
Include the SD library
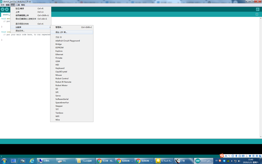pyautogui.click(x=72, y=89)
